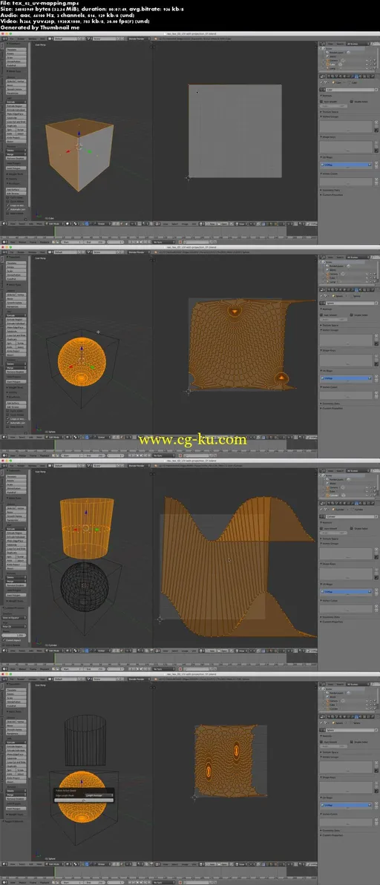Image resolution: width=380 pixels, height=885 pixels.
Task: Select the Render tab icon in cube frame properties
Action: 329,76
